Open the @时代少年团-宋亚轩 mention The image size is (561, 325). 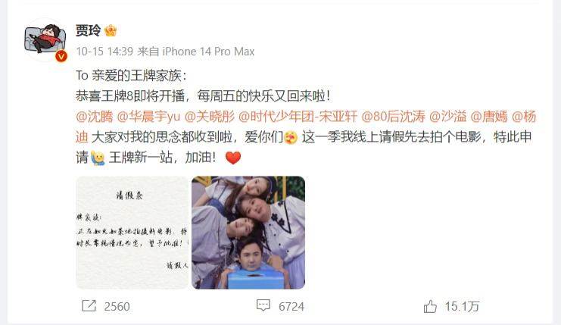click(x=298, y=117)
